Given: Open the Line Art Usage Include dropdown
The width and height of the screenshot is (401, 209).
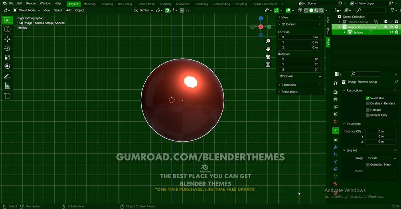Looking at the screenshot, I should [x=381, y=158].
